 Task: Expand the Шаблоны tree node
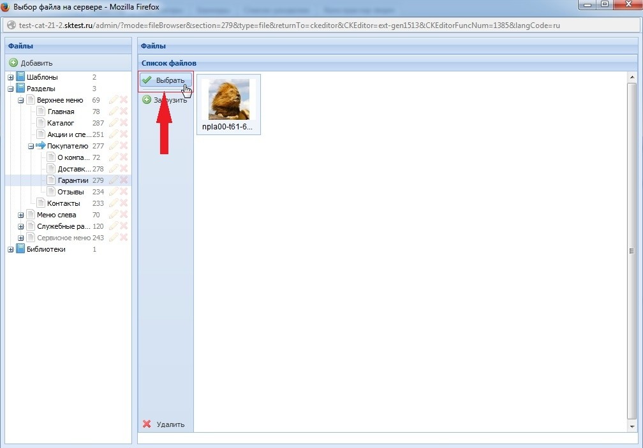(11, 78)
